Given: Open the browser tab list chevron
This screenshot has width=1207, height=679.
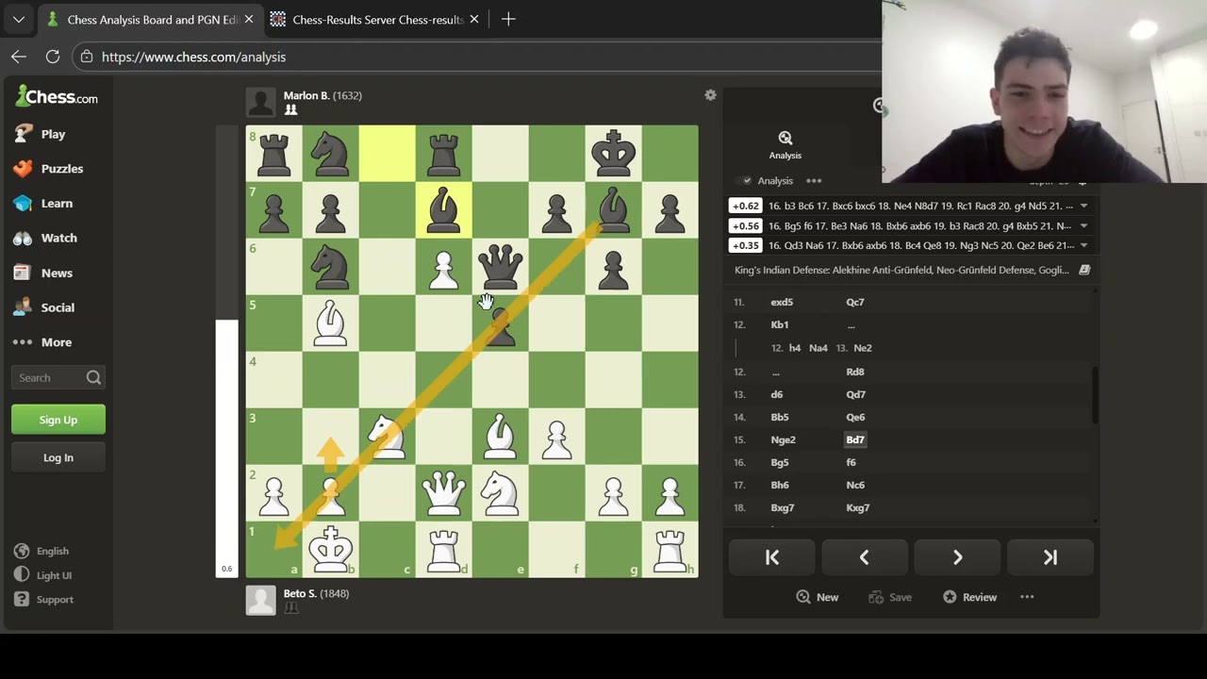Looking at the screenshot, I should click(x=19, y=19).
